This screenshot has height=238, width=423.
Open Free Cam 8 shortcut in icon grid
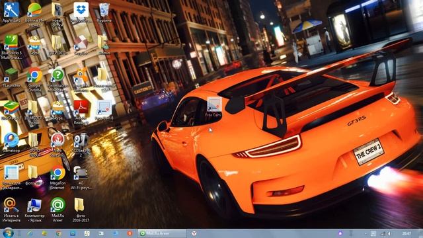pyautogui.click(x=104, y=110)
